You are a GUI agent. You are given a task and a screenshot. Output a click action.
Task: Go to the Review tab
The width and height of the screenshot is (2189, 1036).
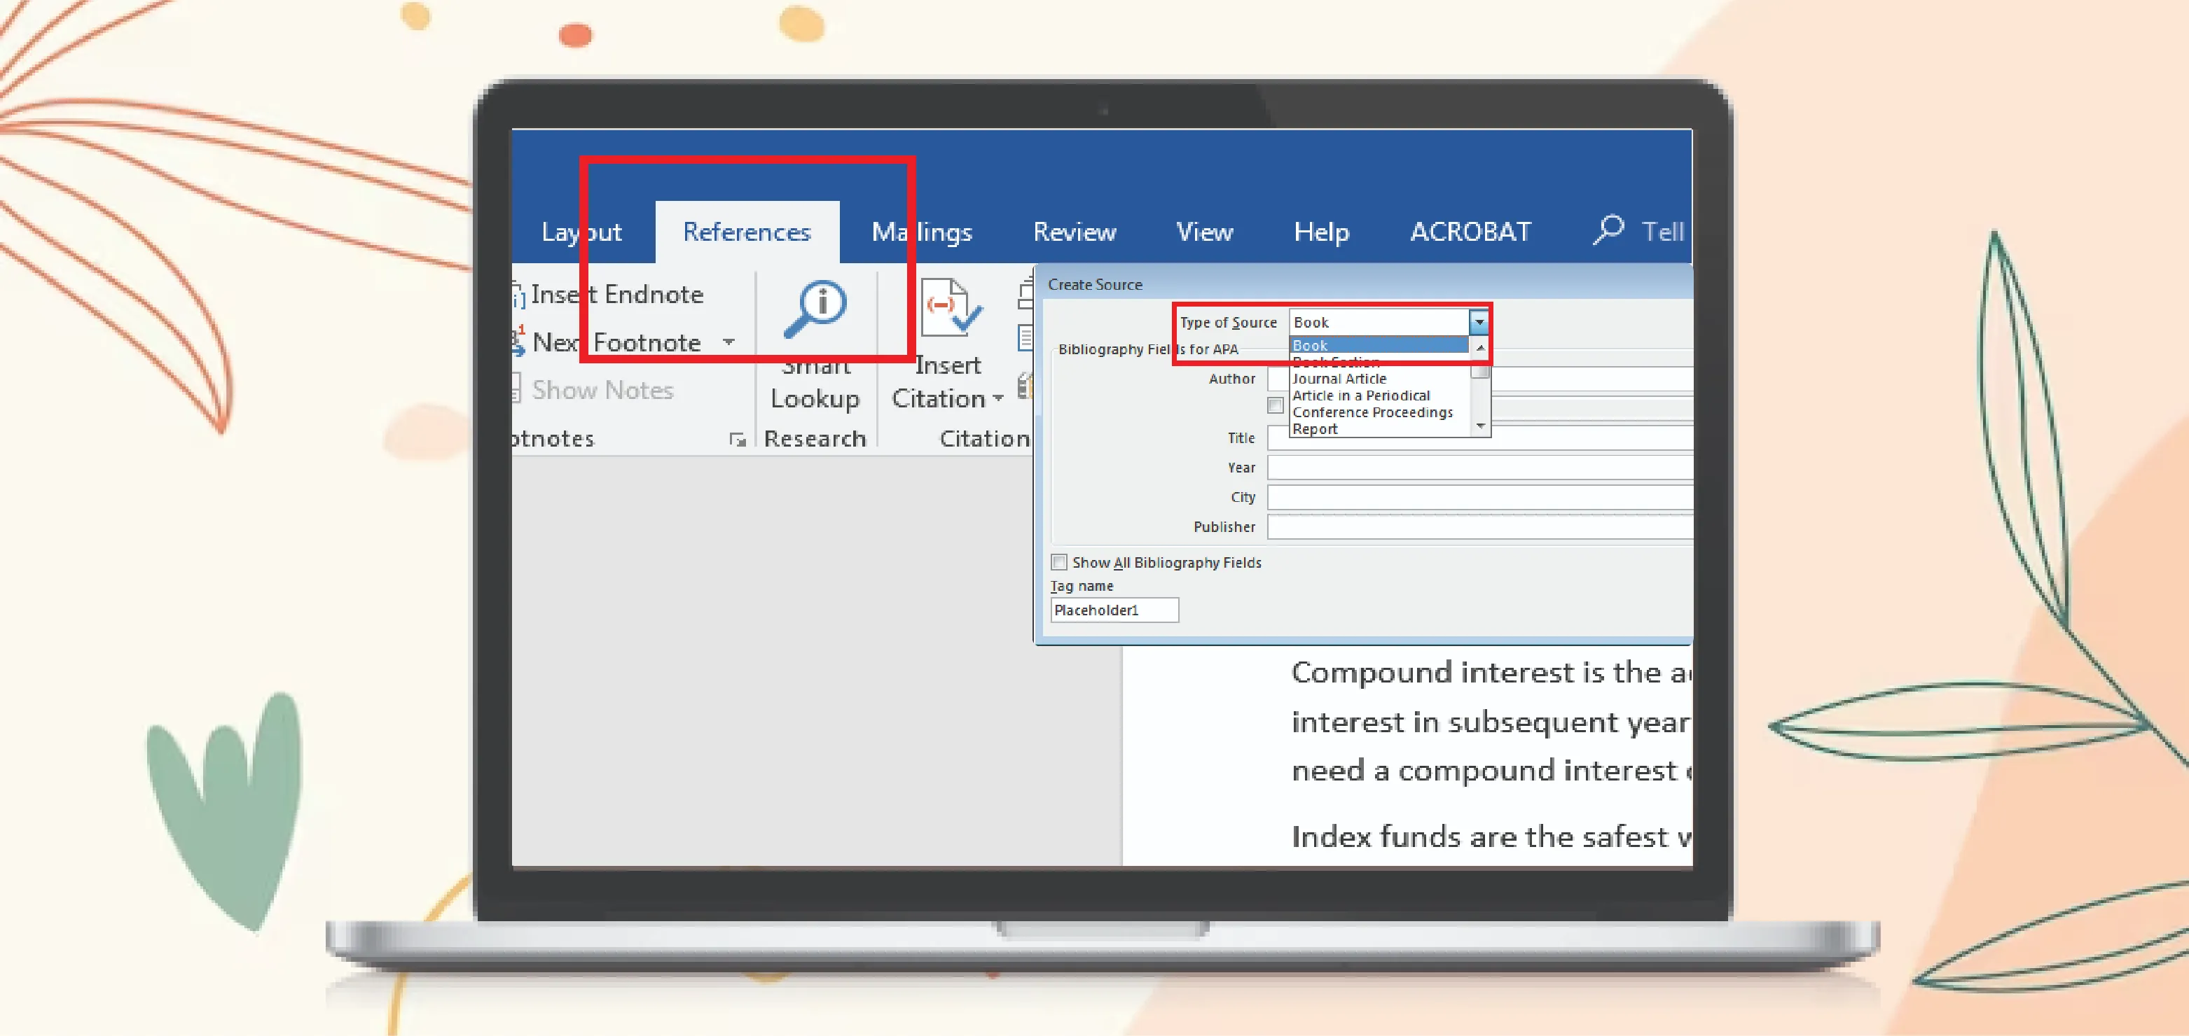(1074, 232)
